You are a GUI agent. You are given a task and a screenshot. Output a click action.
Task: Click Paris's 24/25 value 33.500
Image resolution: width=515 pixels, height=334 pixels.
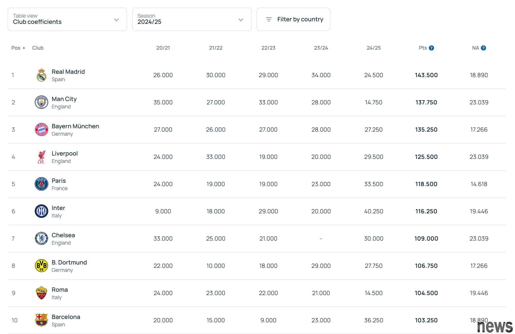point(374,184)
